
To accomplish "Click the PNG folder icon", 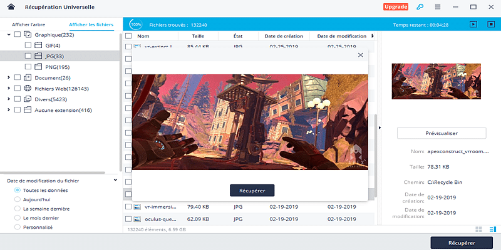I will click(38, 67).
